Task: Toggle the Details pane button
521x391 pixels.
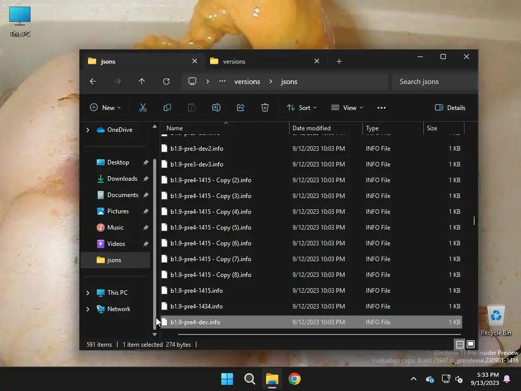Action: pos(450,108)
